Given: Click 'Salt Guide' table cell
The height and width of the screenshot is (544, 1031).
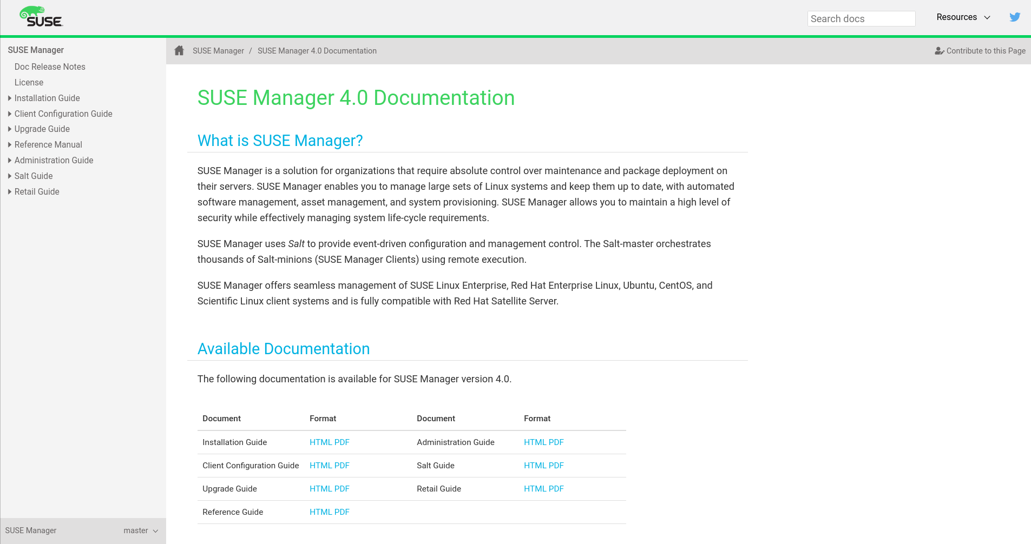Looking at the screenshot, I should coord(436,466).
